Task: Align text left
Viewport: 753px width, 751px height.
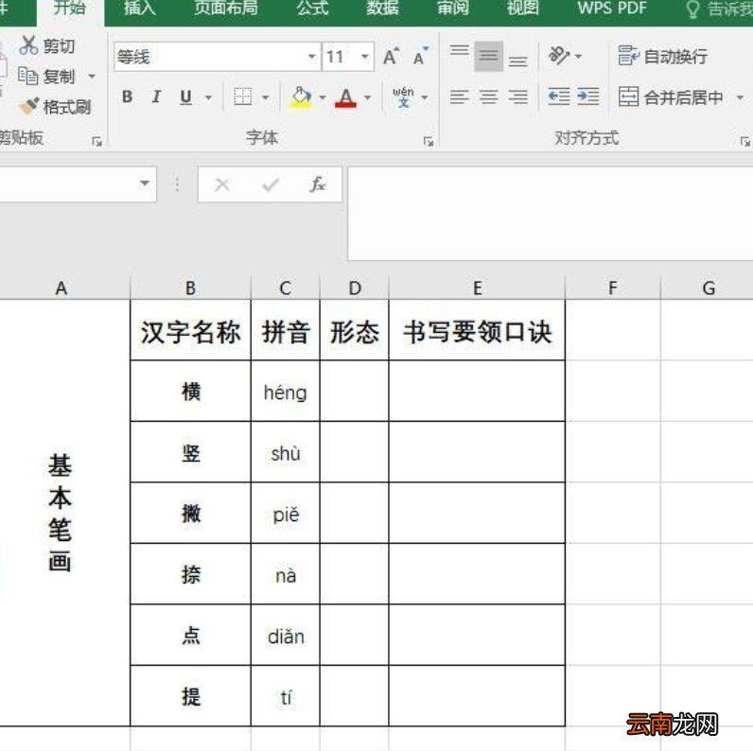Action: click(x=460, y=97)
